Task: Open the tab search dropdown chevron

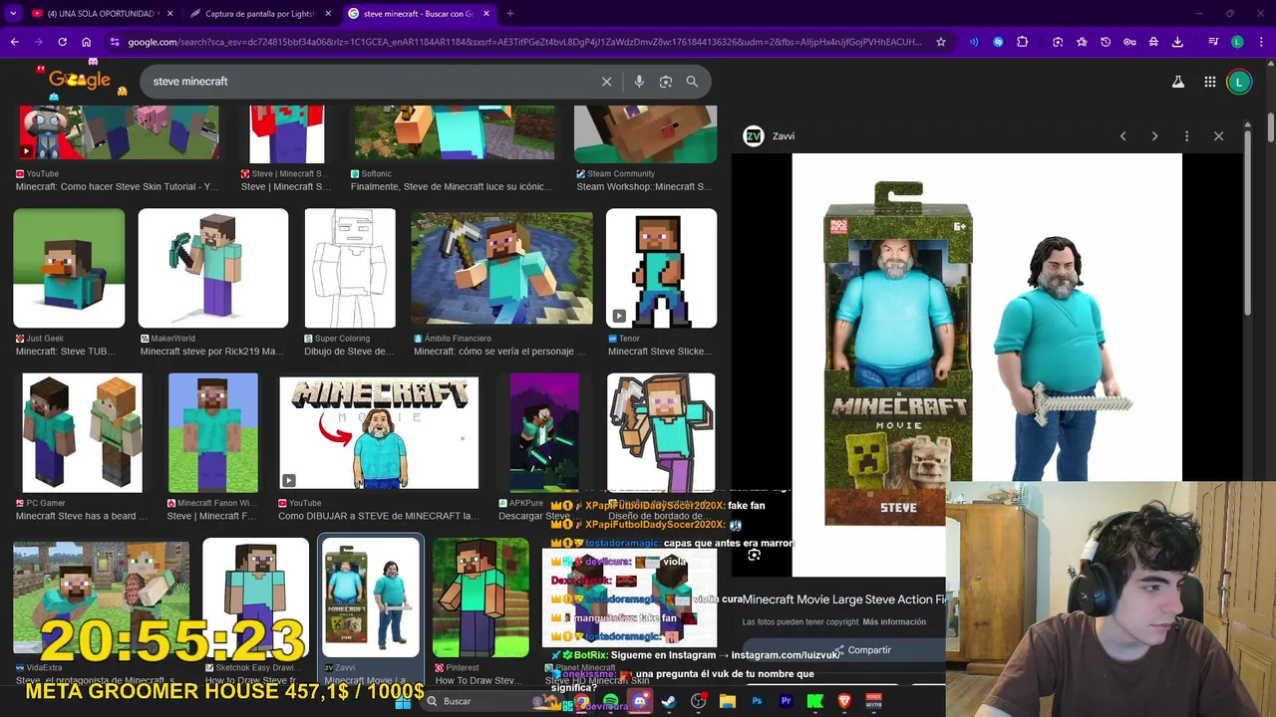Action: point(13,14)
